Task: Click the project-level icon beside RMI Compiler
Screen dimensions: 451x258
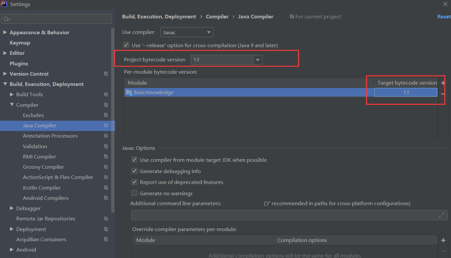Action: pyautogui.click(x=106, y=157)
